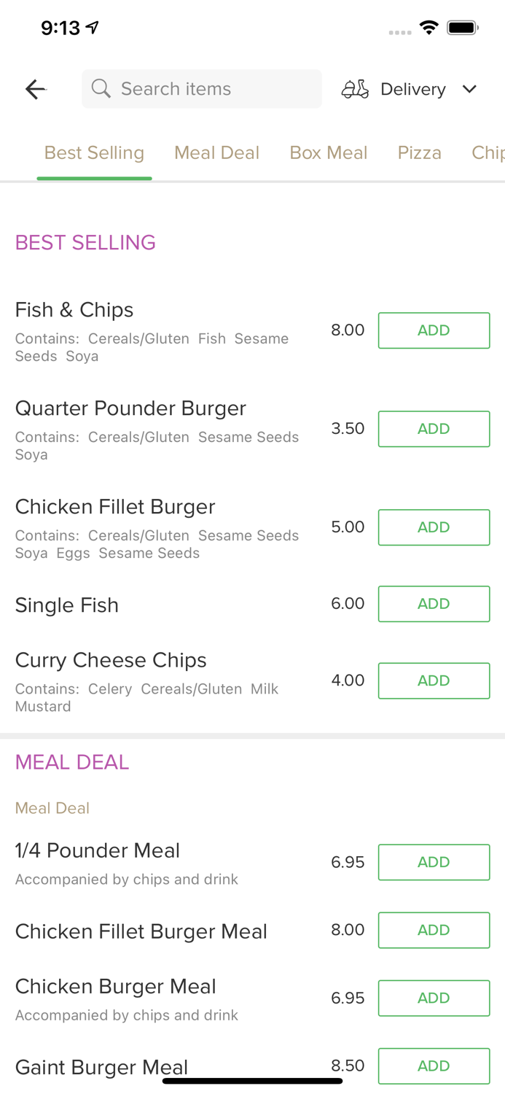Add the Chicken Fillet Burger
505x1094 pixels.
click(434, 527)
